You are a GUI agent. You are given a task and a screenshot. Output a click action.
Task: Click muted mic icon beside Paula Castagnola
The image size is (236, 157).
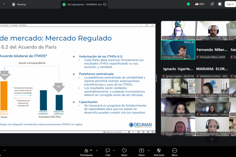(x=198, y=134)
